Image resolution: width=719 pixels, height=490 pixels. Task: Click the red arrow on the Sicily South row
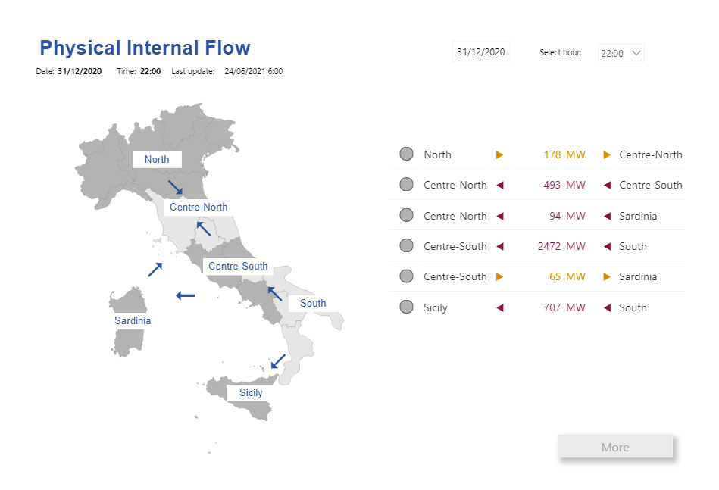[499, 307]
